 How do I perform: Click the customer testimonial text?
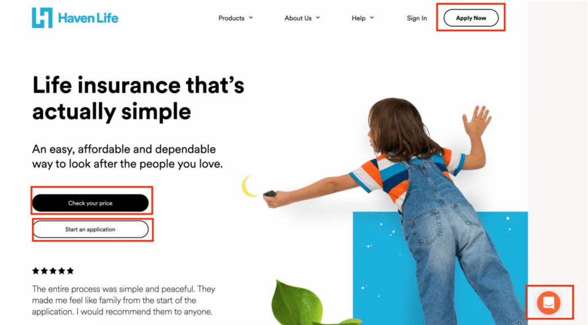(x=124, y=300)
